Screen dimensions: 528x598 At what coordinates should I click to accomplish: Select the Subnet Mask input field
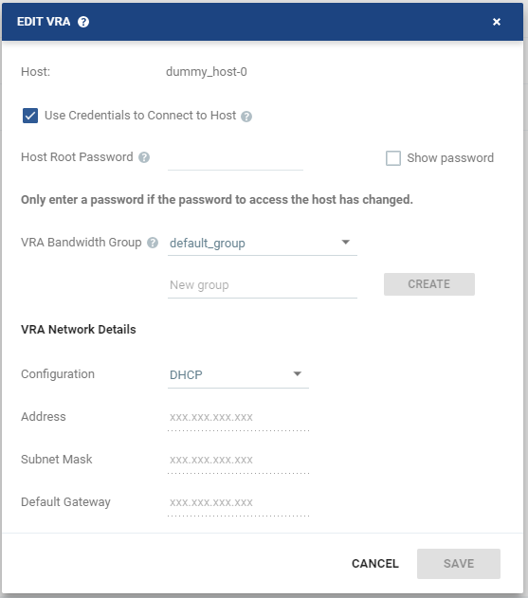238,461
